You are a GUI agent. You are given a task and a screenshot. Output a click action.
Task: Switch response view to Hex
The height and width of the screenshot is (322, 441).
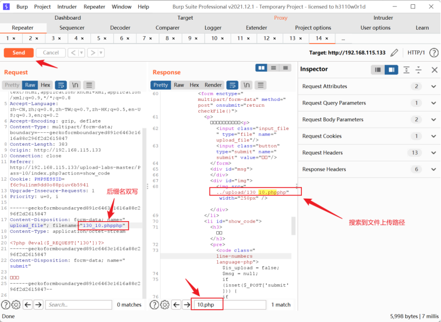(x=194, y=85)
